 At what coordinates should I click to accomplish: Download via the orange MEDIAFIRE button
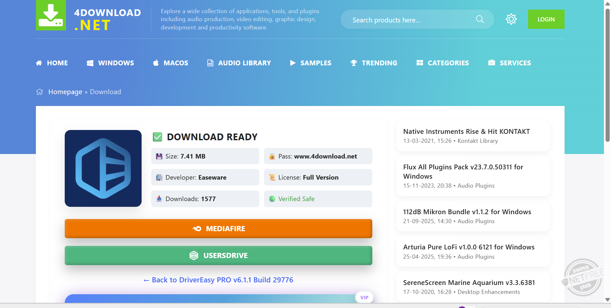[219, 229]
